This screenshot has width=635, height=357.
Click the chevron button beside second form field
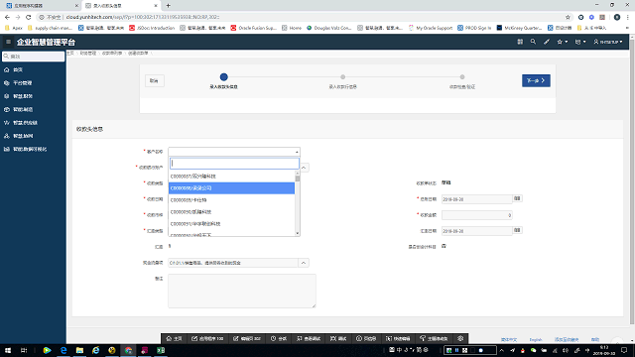pos(304,168)
